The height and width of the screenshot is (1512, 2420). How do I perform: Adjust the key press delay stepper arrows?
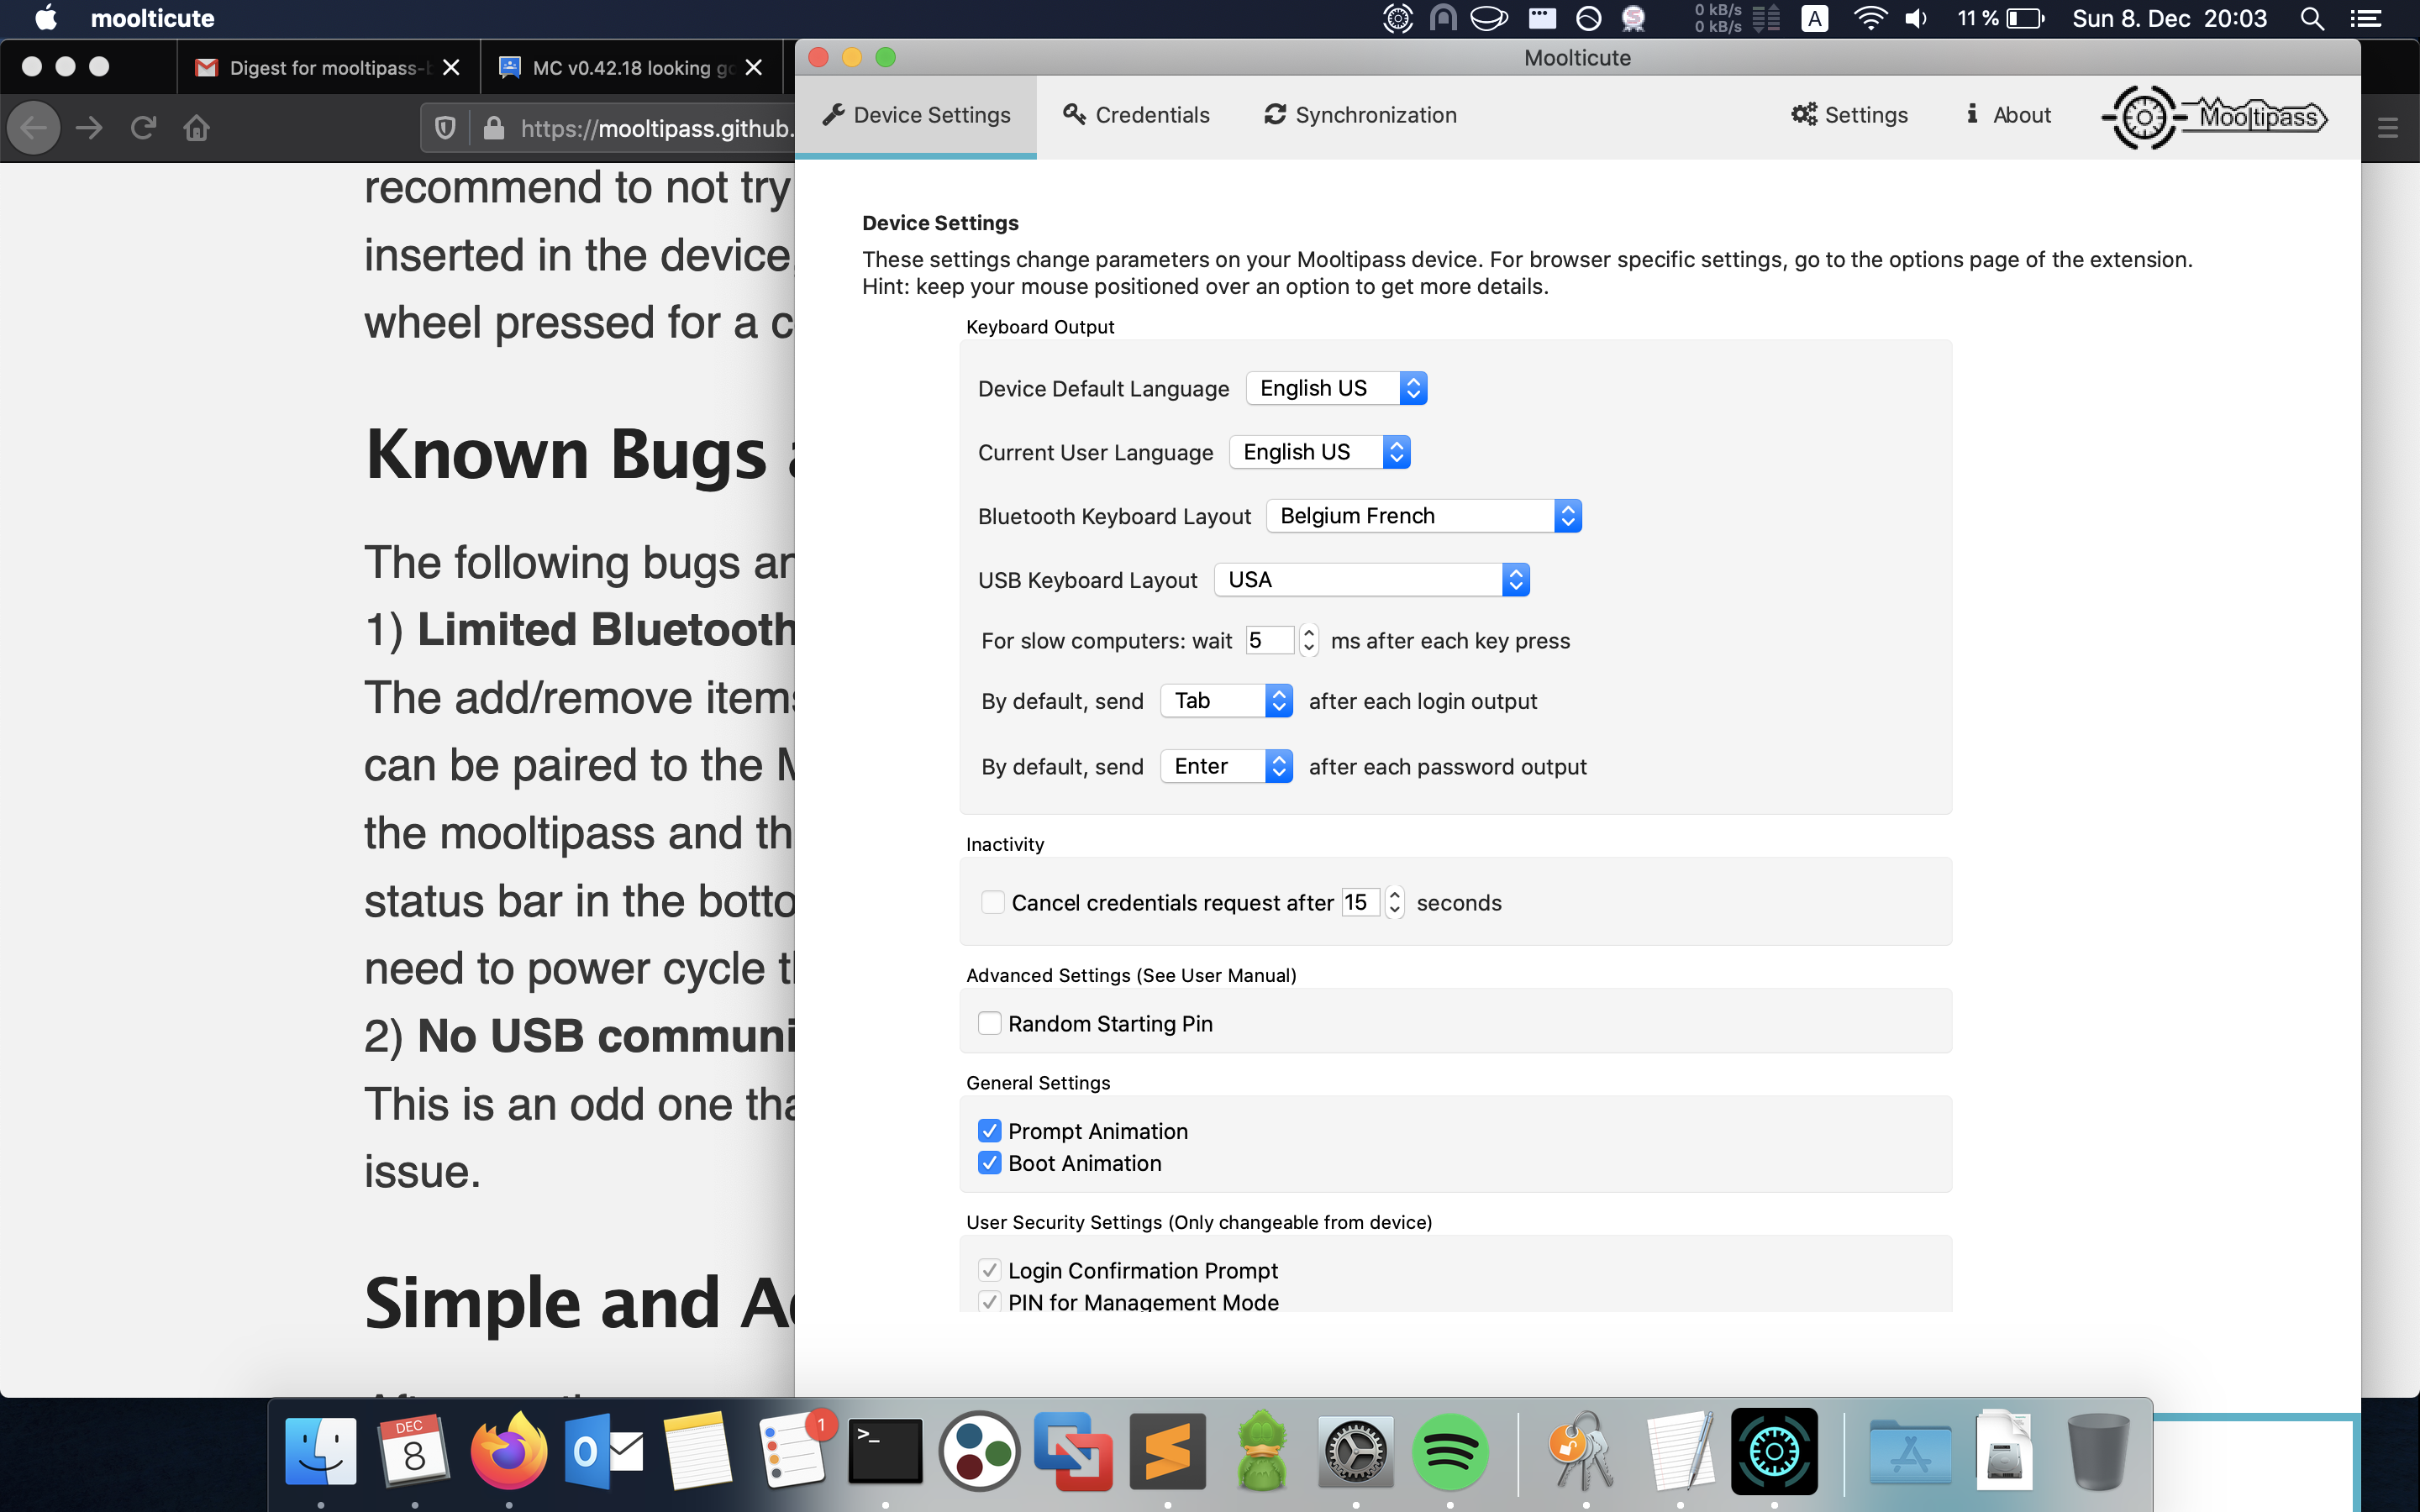[1309, 640]
